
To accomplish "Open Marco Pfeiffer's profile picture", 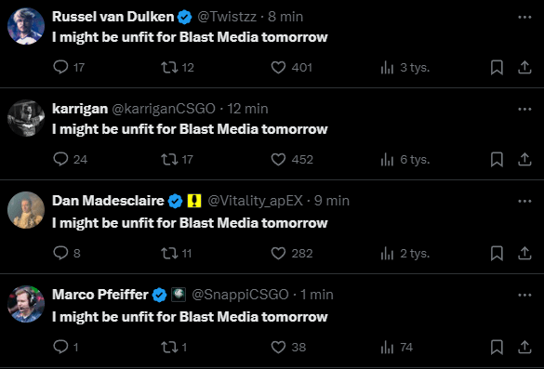I will (26, 304).
